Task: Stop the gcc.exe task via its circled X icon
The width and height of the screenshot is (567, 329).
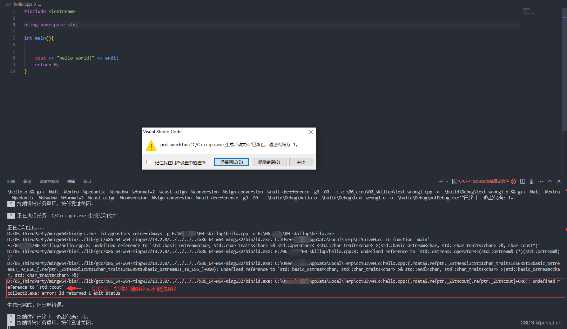Action: pos(513,181)
